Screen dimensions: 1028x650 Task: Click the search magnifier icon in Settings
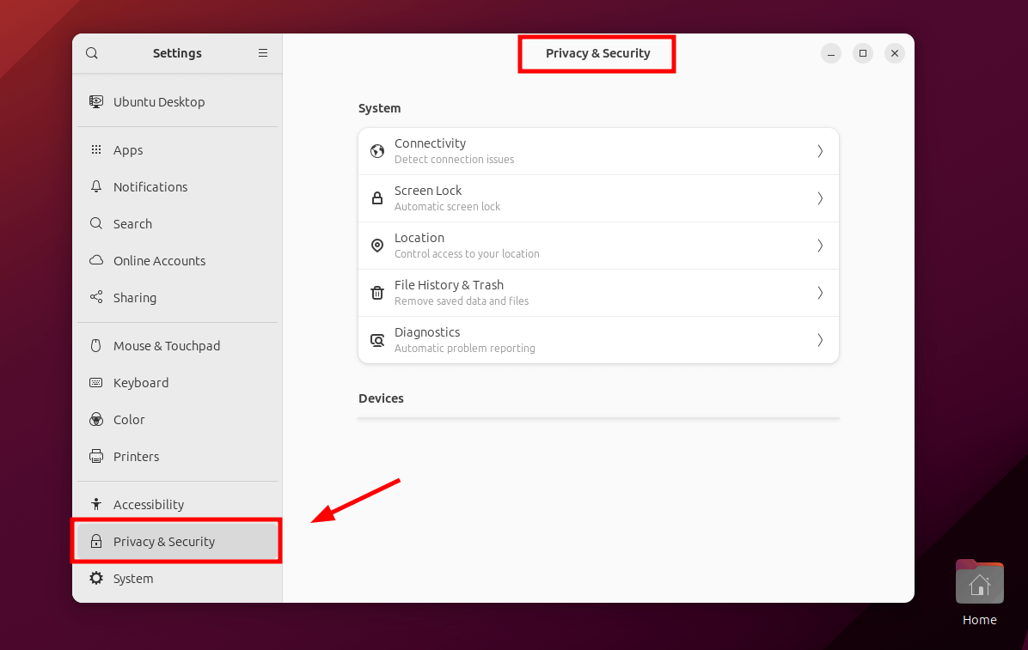click(x=92, y=53)
